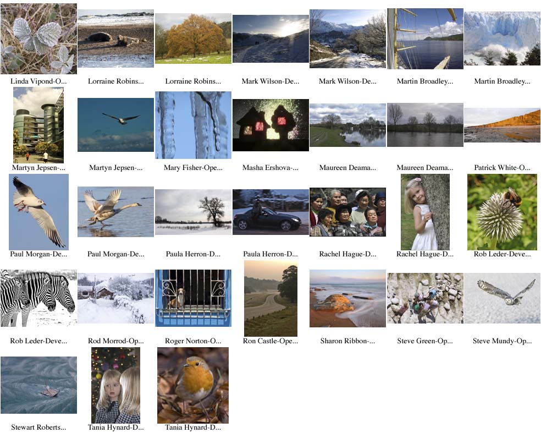The width and height of the screenshot is (541, 433).
Task: Click the 'Stewart Roberts...' caption
Action: coord(38,427)
